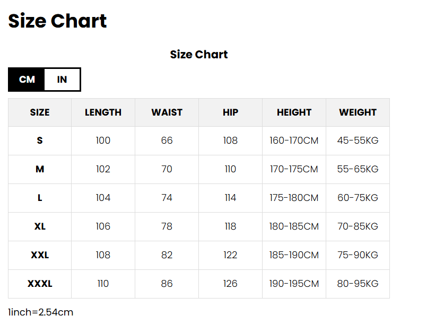Click the WAIST column header
This screenshot has height=333, width=435.
[167, 112]
